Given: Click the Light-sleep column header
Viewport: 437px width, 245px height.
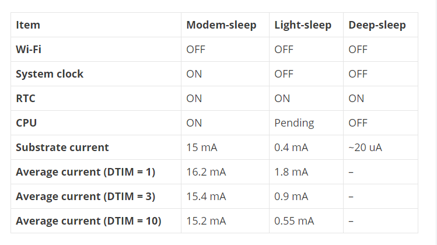Looking at the screenshot, I should pos(303,25).
